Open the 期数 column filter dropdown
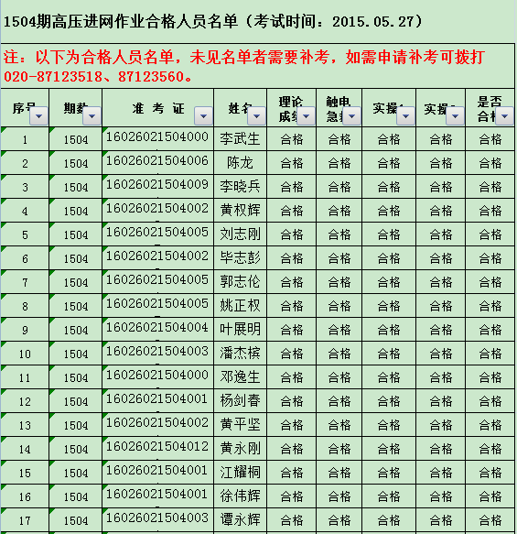Image resolution: width=517 pixels, height=534 pixels. [92, 116]
